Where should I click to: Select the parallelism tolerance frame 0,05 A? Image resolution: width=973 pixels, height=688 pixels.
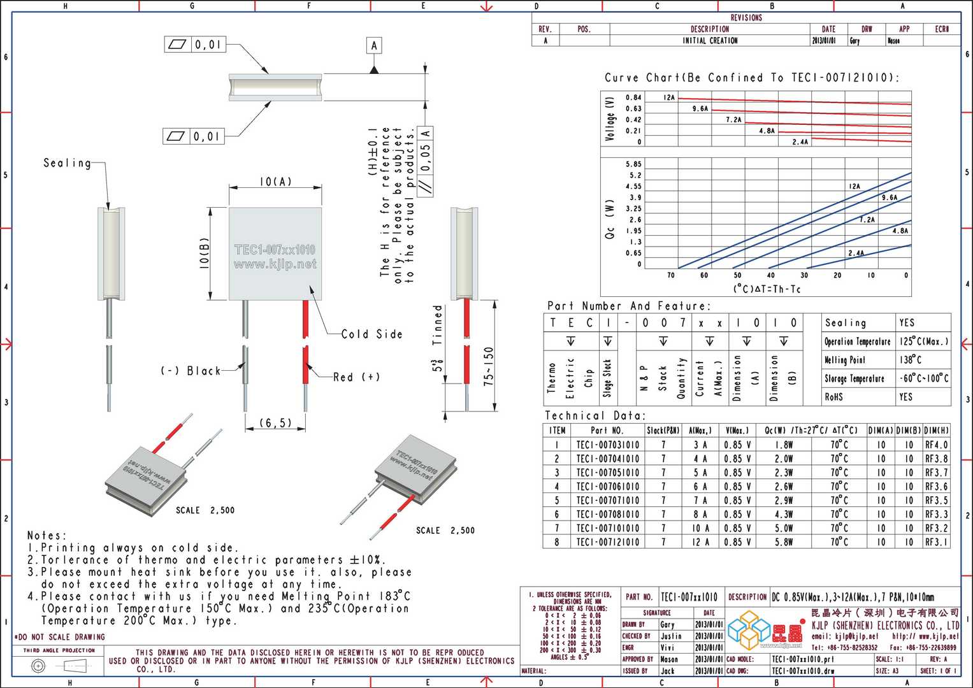[x=426, y=162]
